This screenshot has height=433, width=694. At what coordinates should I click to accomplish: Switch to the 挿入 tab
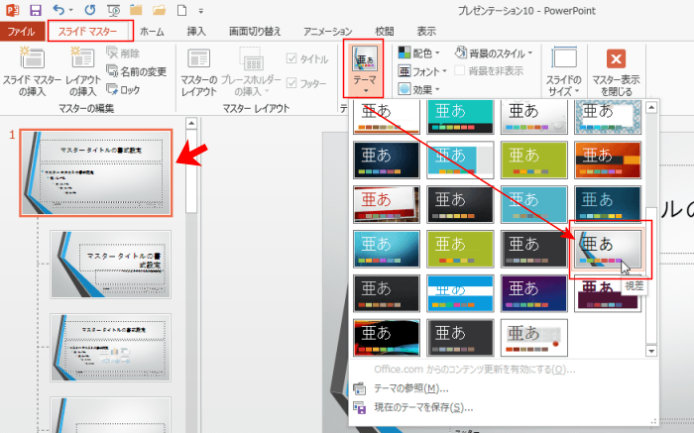point(196,32)
